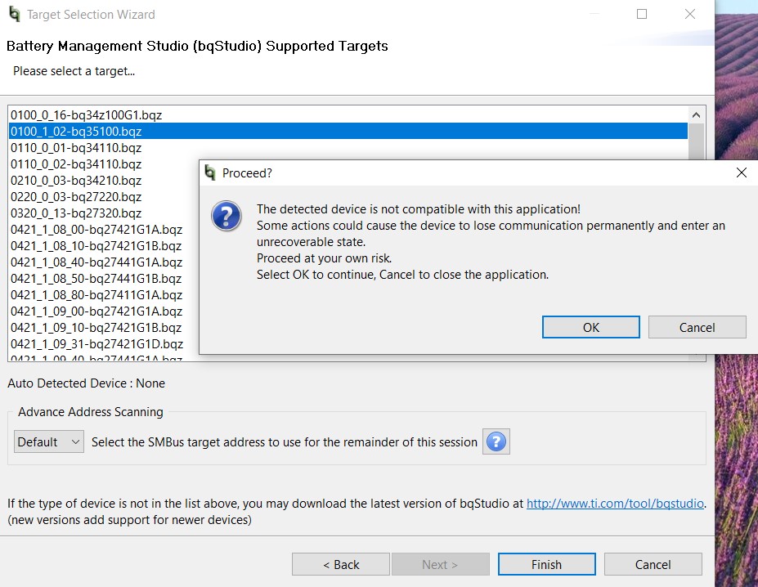Open the Default address scanning dropdown
The height and width of the screenshot is (587, 758).
coord(49,441)
